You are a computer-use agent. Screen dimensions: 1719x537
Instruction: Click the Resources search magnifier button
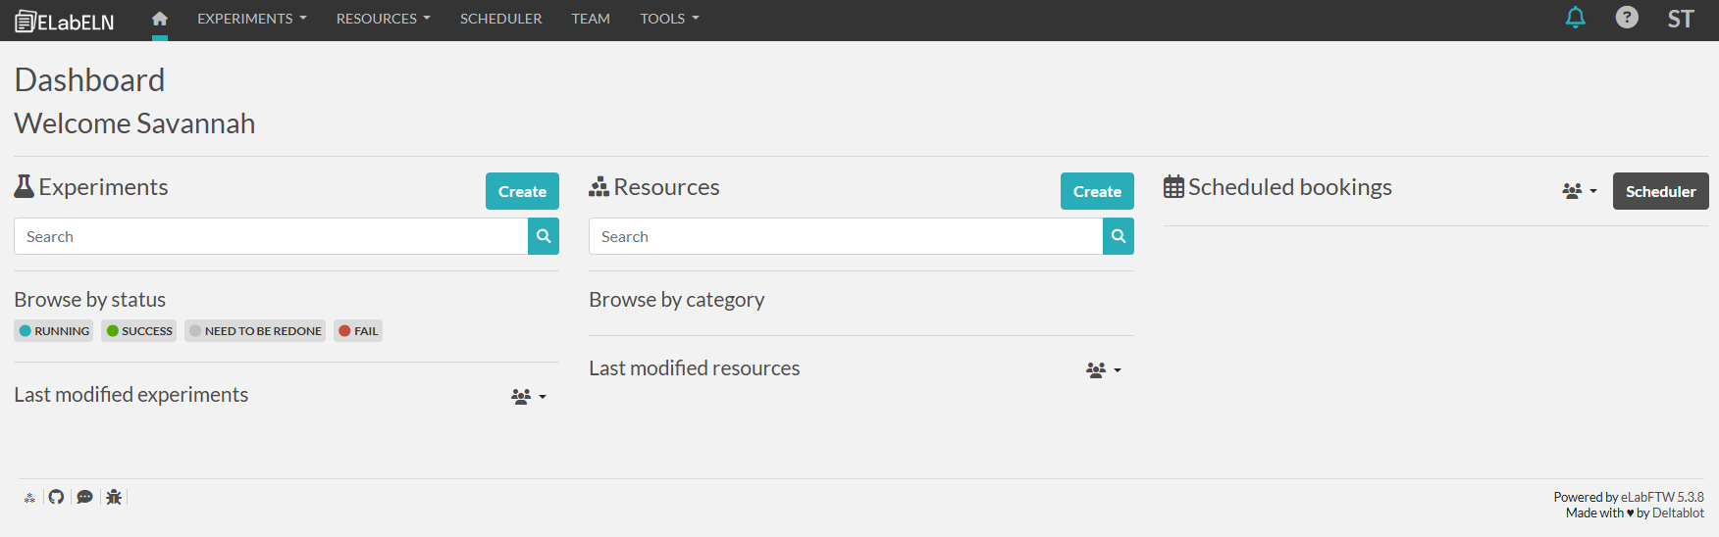click(x=1118, y=236)
